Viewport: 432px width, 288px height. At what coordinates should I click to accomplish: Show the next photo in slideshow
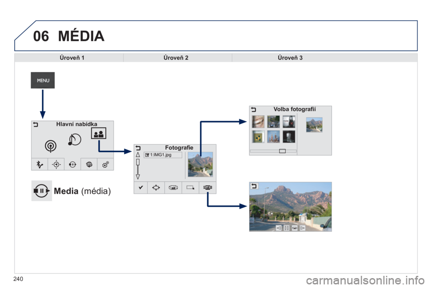302,228
